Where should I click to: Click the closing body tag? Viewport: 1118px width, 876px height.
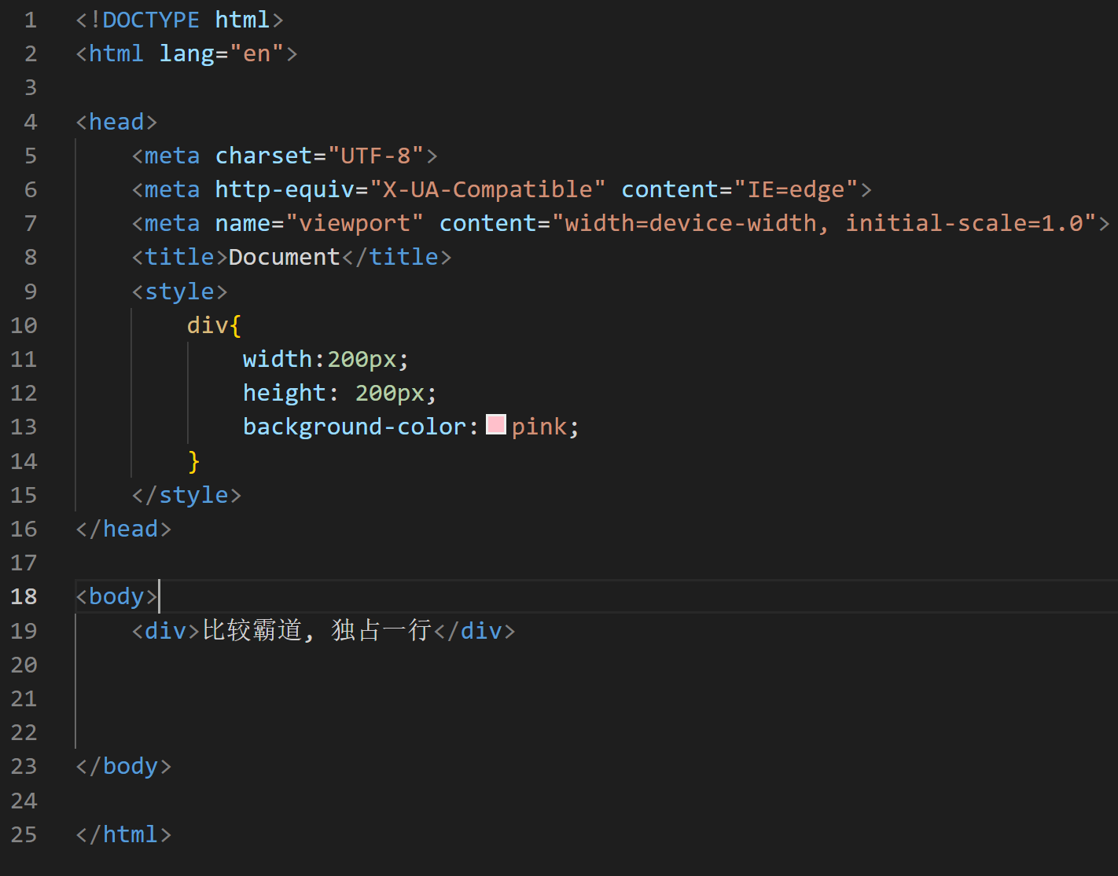tap(123, 766)
